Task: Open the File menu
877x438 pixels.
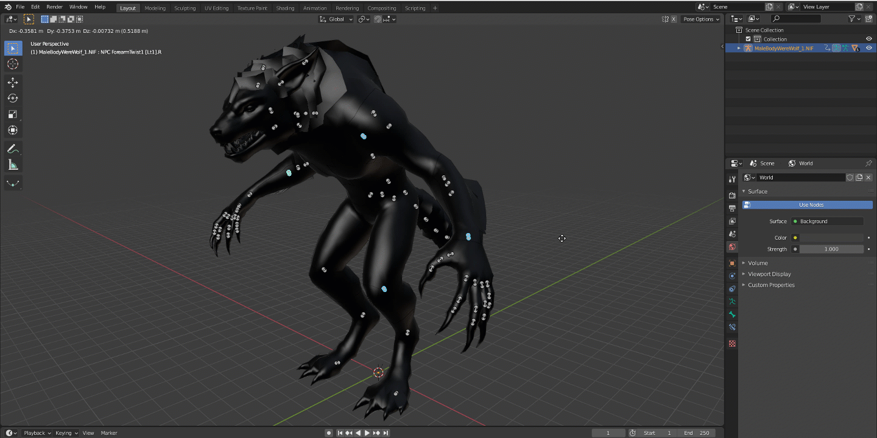Action: pos(20,7)
